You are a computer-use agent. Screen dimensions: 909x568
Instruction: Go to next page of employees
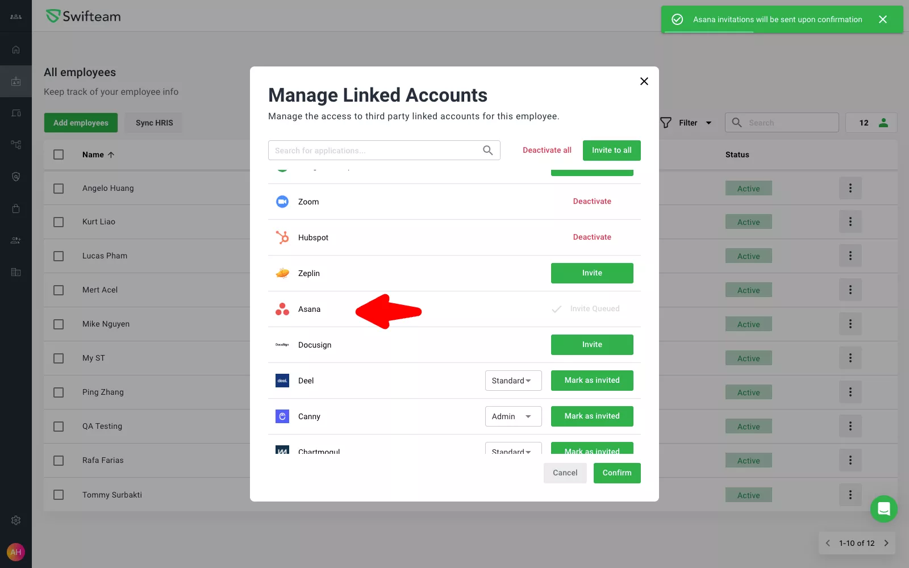[886, 543]
